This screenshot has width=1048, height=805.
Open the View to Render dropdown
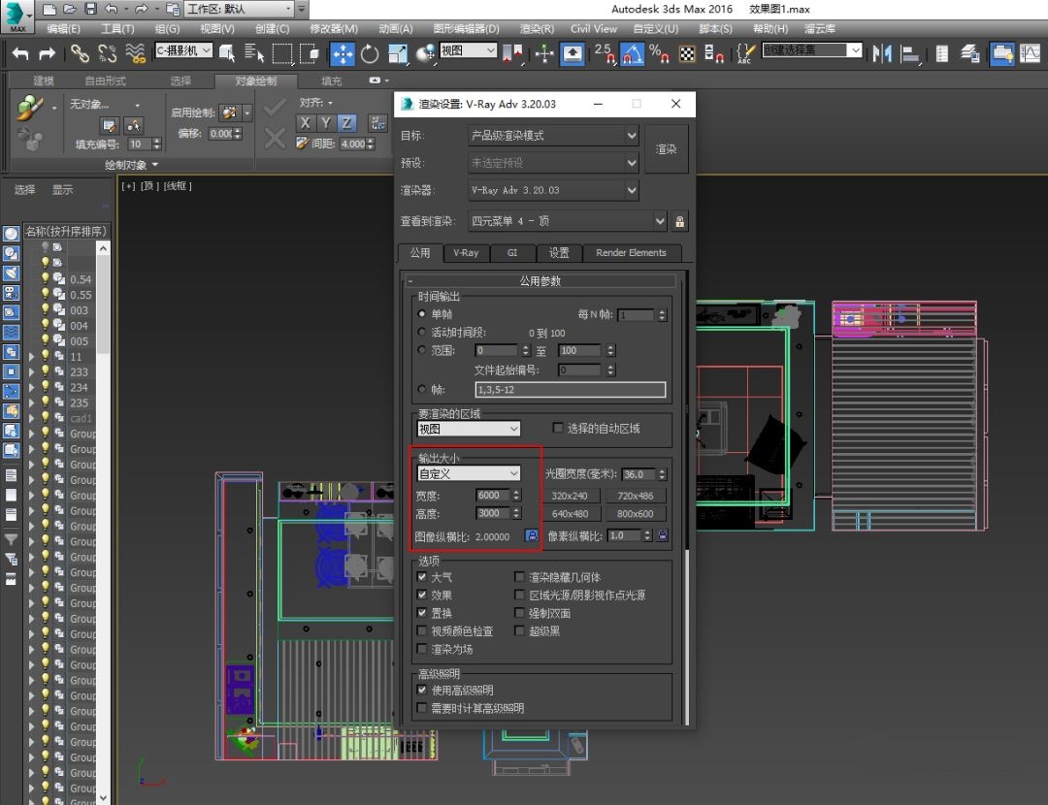[x=567, y=221]
